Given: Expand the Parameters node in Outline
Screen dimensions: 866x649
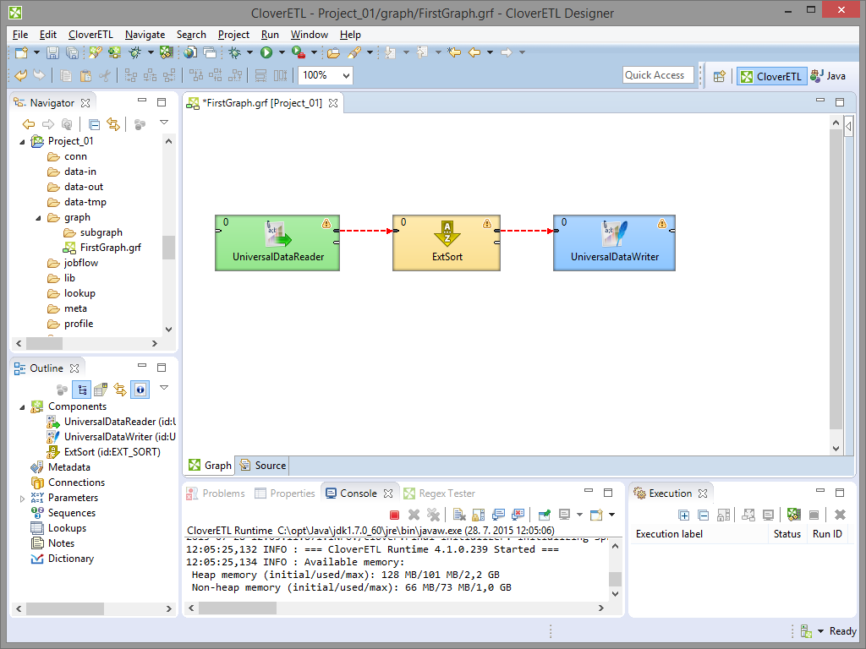Looking at the screenshot, I should click(23, 499).
